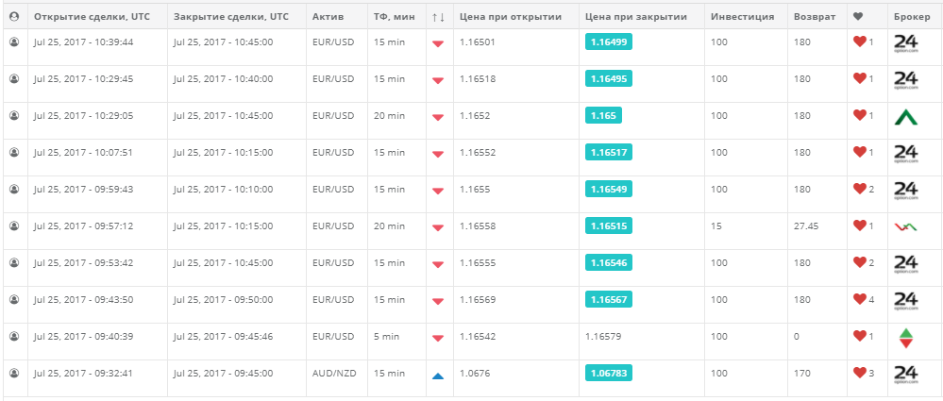Screen dimensions: 943x401
Task: Click the teal 1.165 price badge
Action: click(603, 115)
